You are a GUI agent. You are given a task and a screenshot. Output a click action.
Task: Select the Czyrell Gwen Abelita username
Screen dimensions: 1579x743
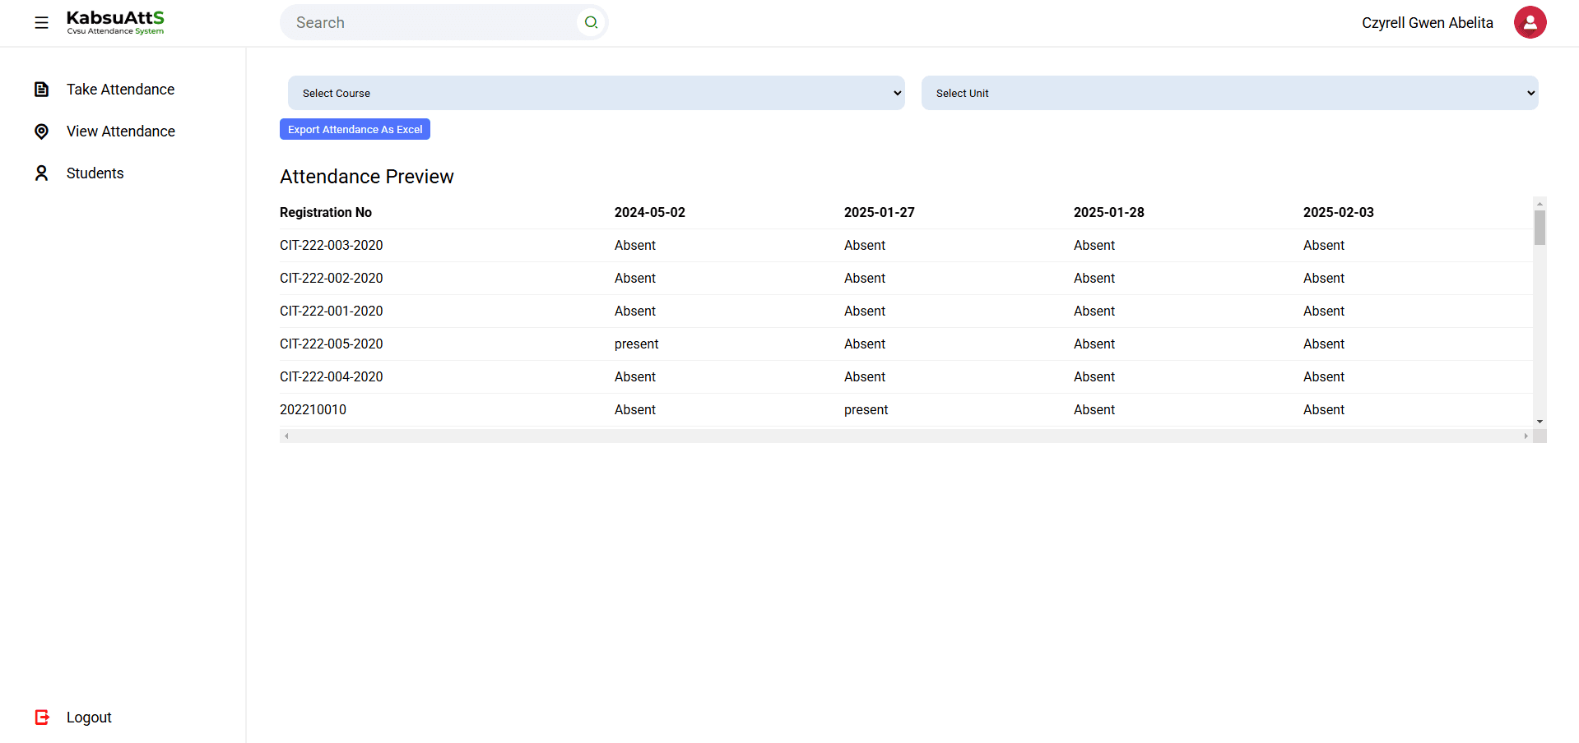tap(1427, 23)
